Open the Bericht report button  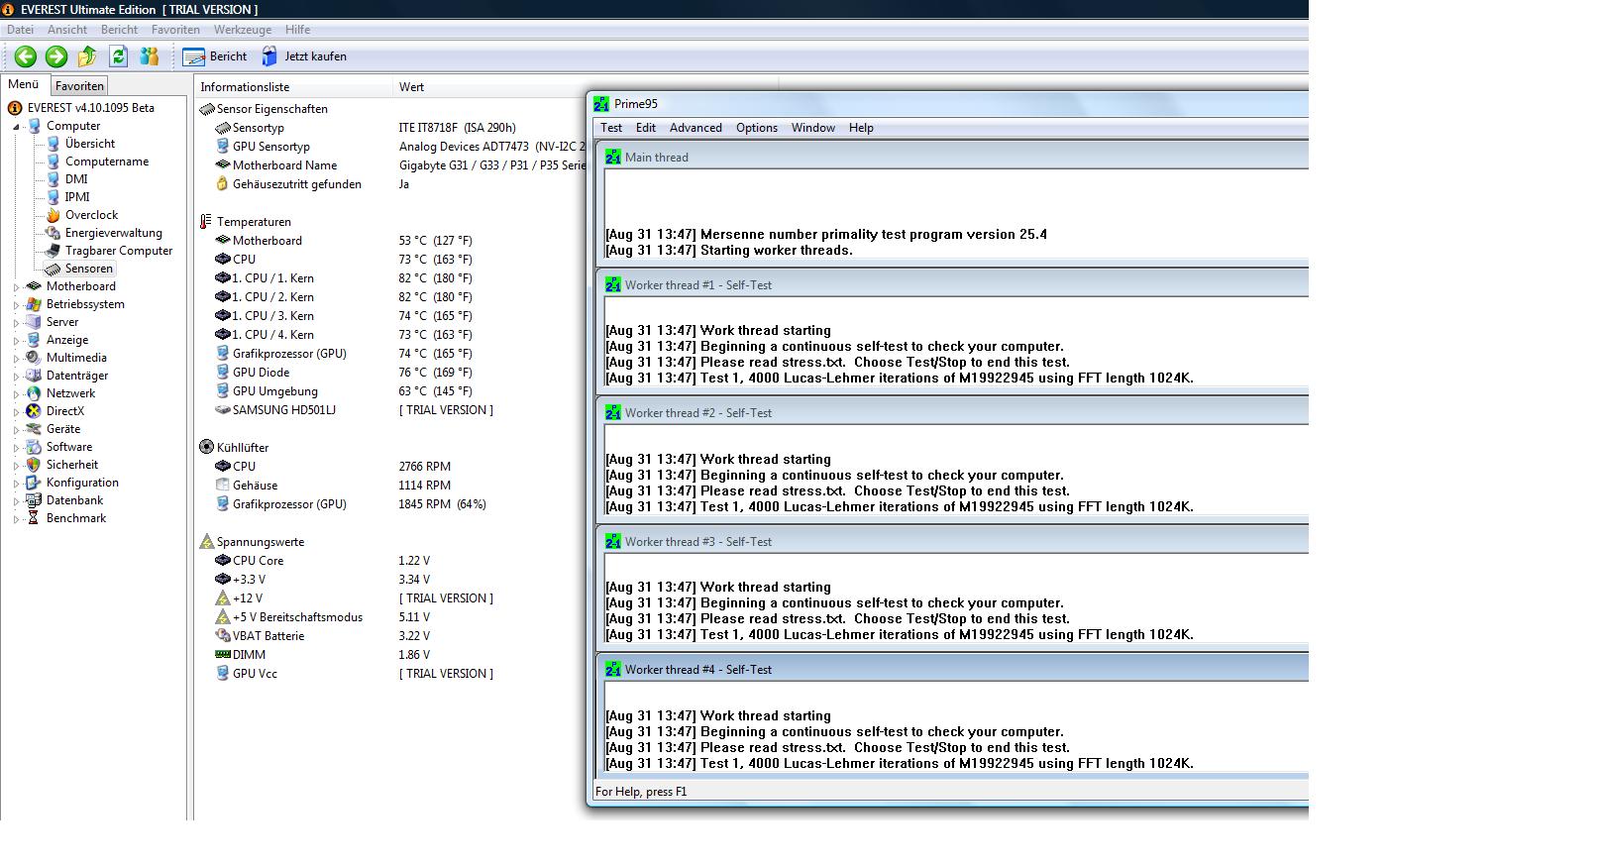(215, 56)
